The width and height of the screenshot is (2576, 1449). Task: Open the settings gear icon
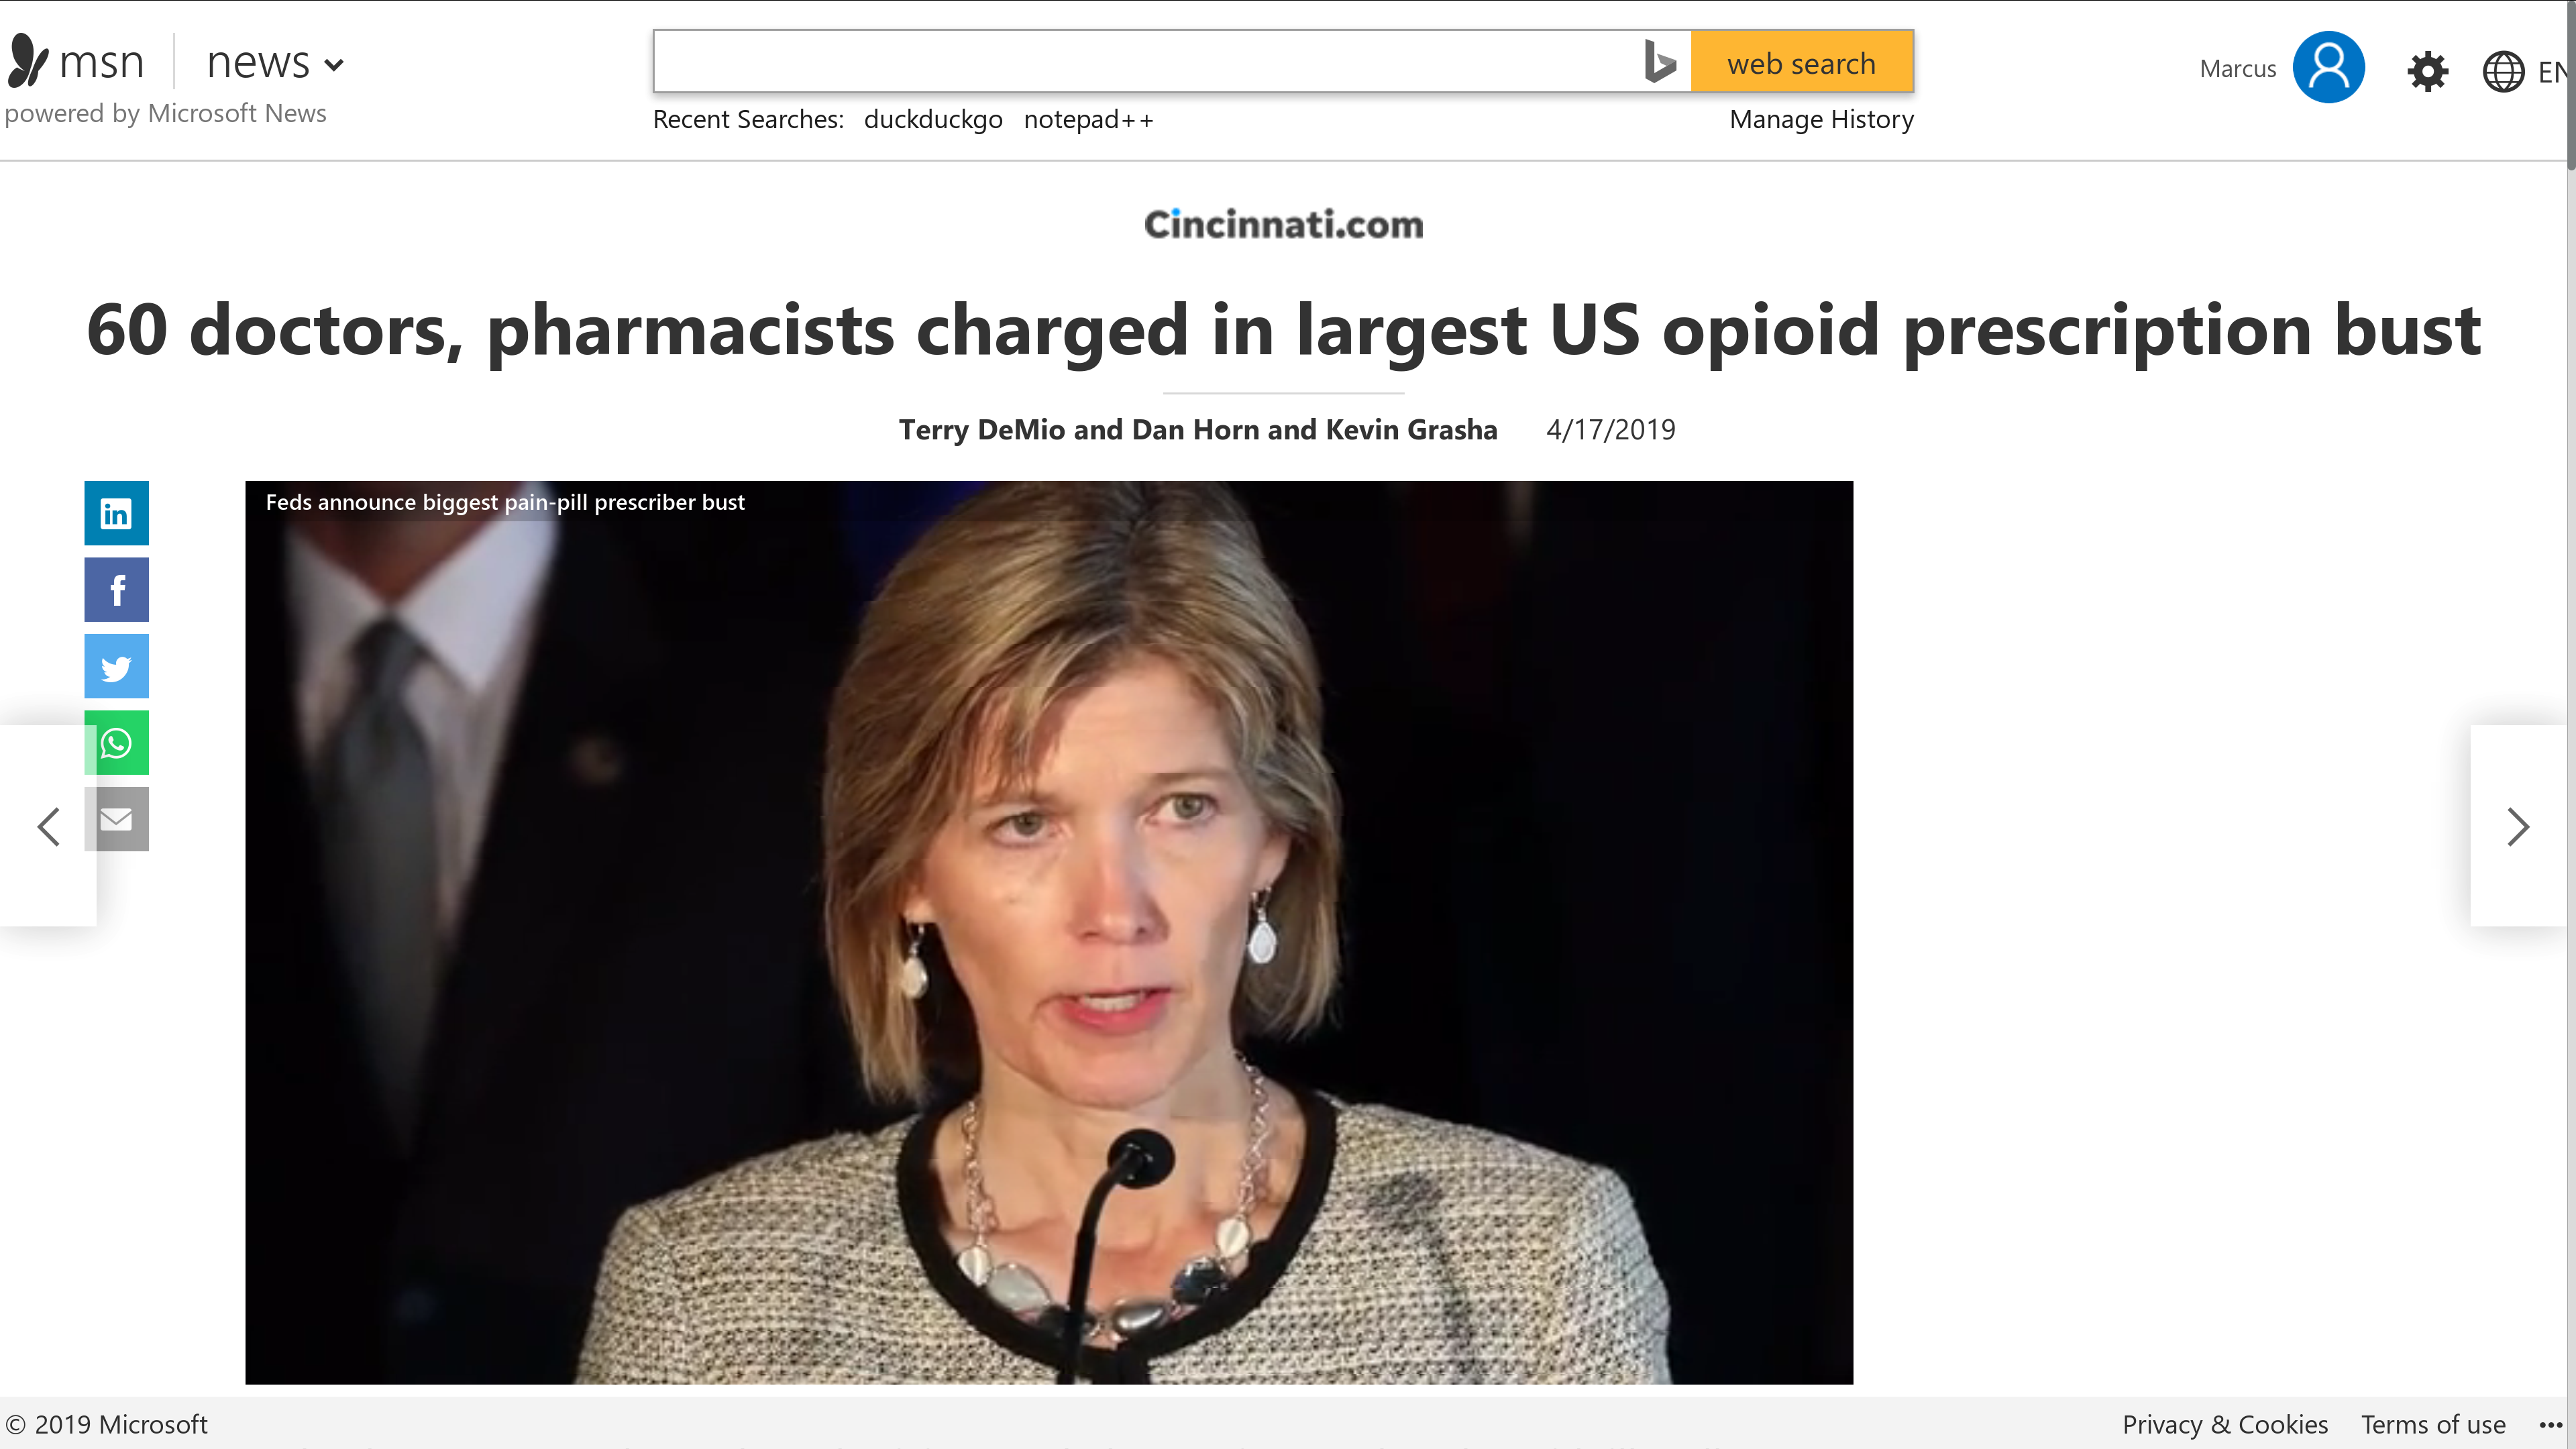point(2427,71)
